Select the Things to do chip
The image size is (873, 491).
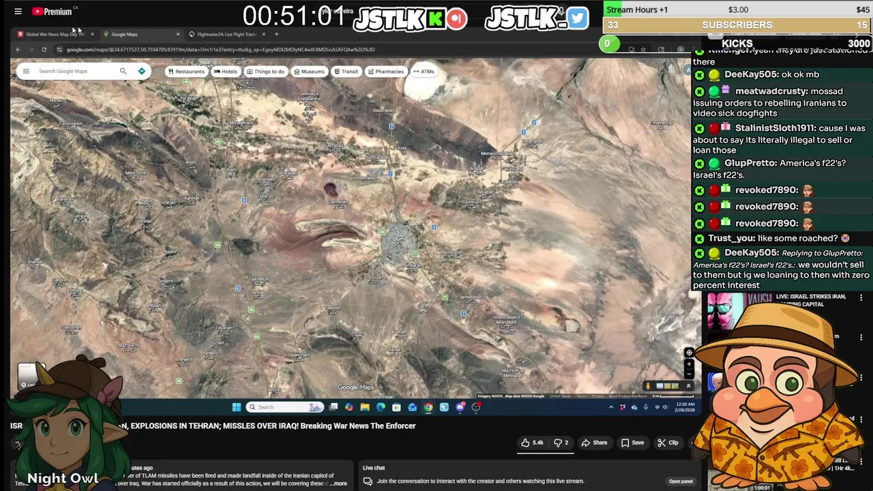coord(265,71)
